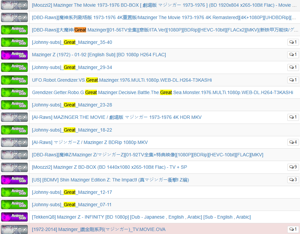
Task: Open the 4 comments on AI-Raws Mazinger Z BDRip
Action: [293, 142]
